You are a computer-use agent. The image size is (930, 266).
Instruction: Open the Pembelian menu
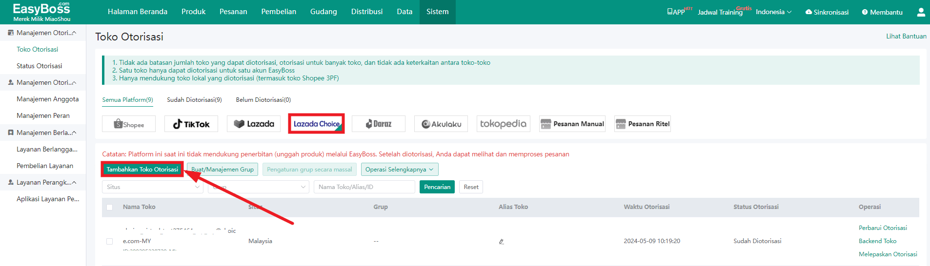point(279,12)
